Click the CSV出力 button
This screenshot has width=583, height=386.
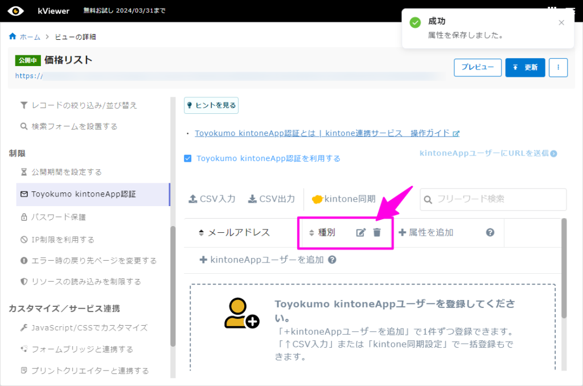click(272, 199)
